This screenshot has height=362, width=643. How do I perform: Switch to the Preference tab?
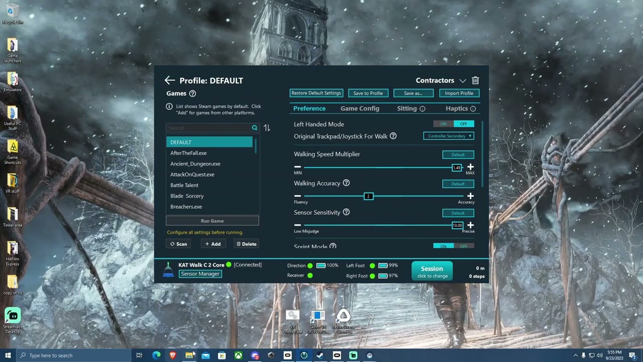[x=309, y=109]
